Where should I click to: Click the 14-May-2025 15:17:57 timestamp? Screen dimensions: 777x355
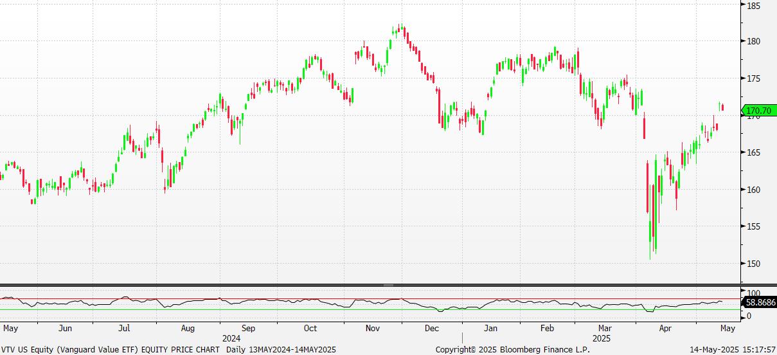(733, 350)
